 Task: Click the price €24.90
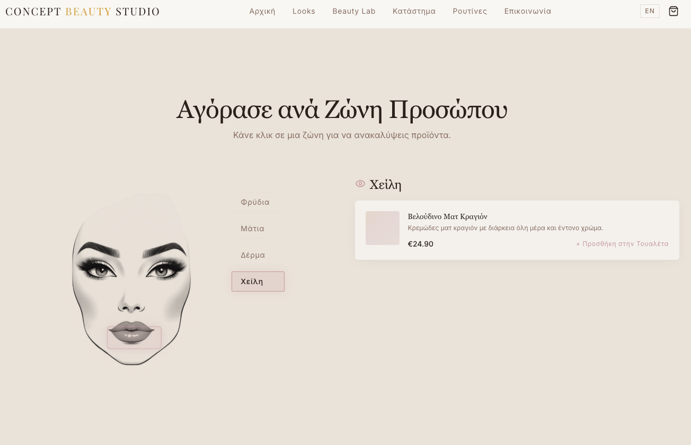(421, 244)
